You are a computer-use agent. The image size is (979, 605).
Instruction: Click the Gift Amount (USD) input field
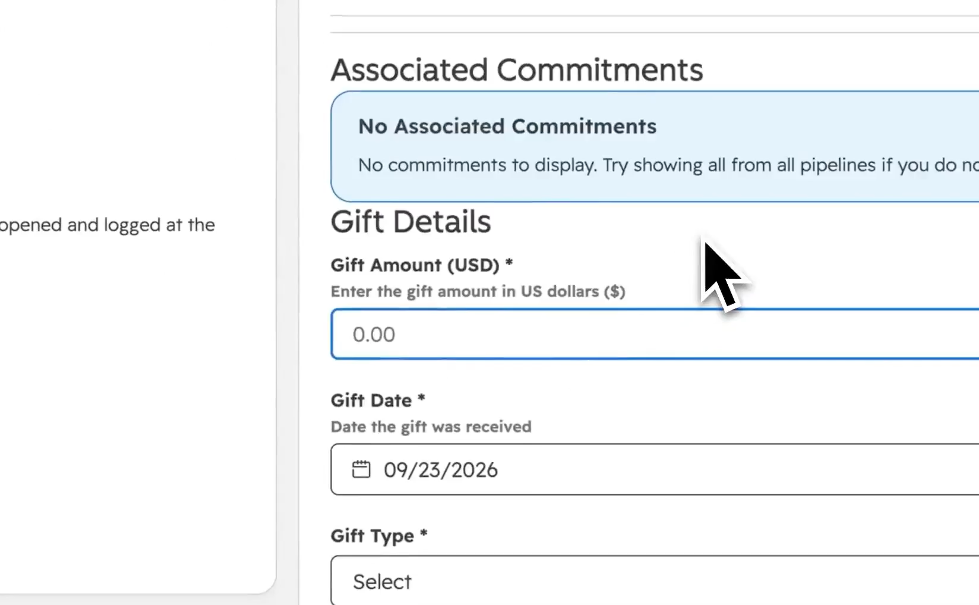click(655, 334)
